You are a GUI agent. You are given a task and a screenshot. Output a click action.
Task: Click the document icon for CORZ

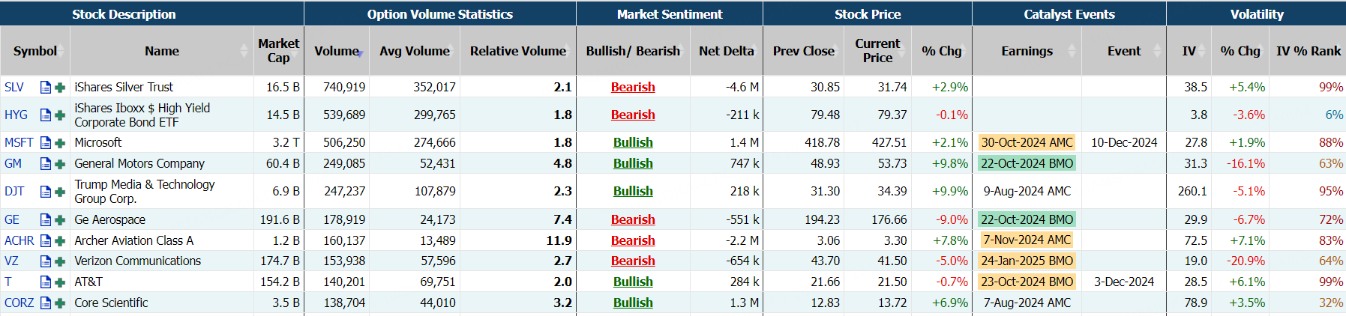point(46,303)
